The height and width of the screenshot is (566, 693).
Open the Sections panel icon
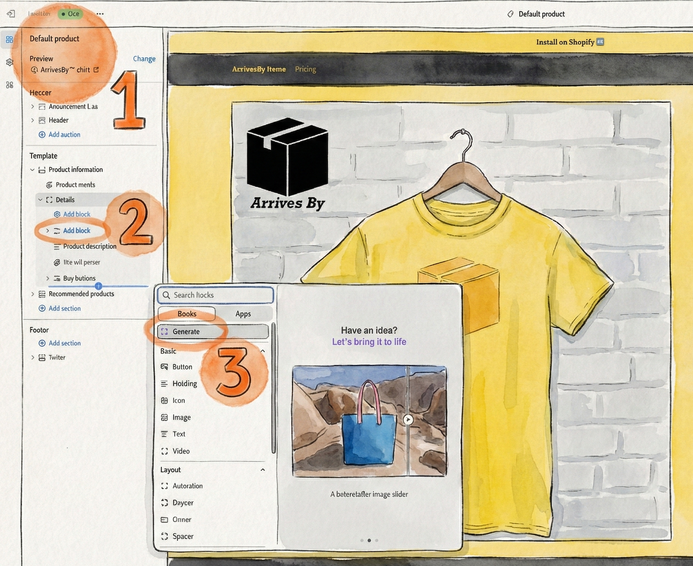tap(10, 39)
